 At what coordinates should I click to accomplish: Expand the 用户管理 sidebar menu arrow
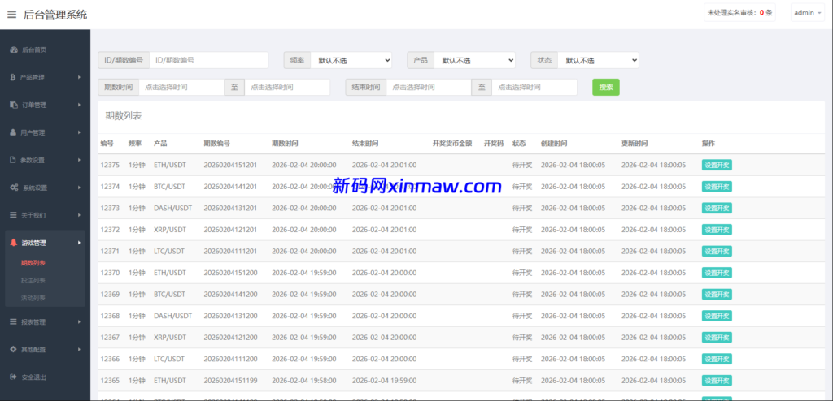79,132
